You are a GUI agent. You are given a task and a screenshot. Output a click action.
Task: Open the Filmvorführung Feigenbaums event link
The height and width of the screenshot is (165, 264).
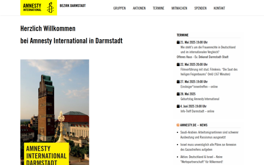(209, 72)
